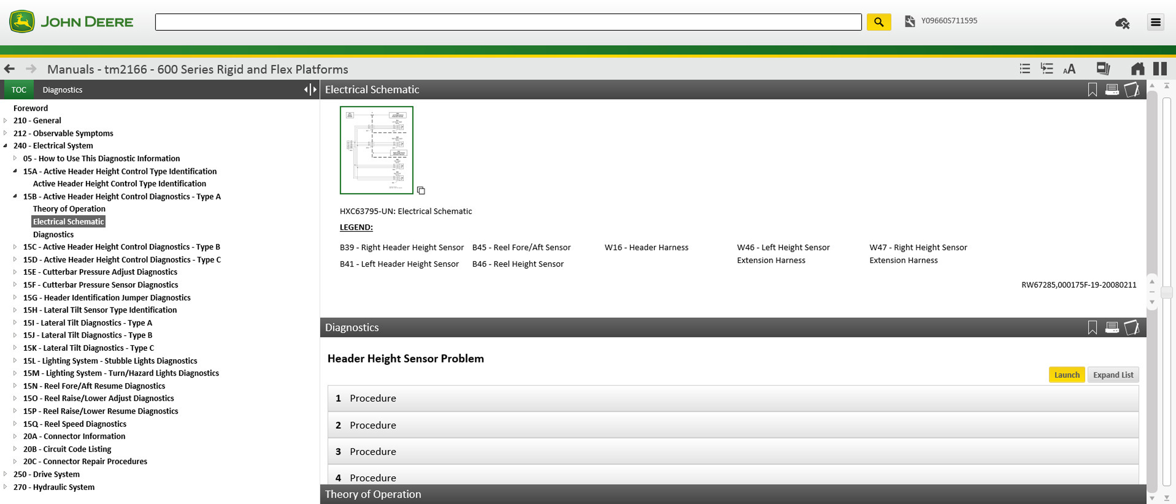This screenshot has height=504, width=1176.
Task: Collapse the TOC side panel splitter
Action: pyautogui.click(x=310, y=90)
